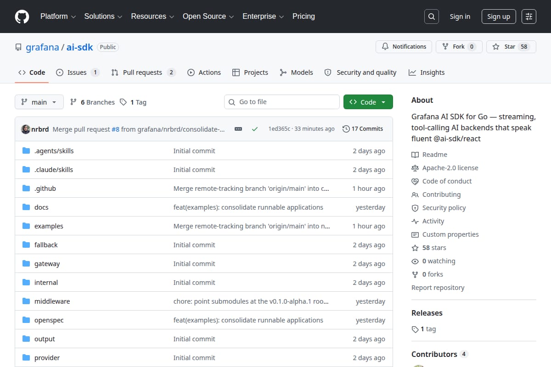Open the Pull requests tab
Screen dimensions: 551x367
coord(143,72)
